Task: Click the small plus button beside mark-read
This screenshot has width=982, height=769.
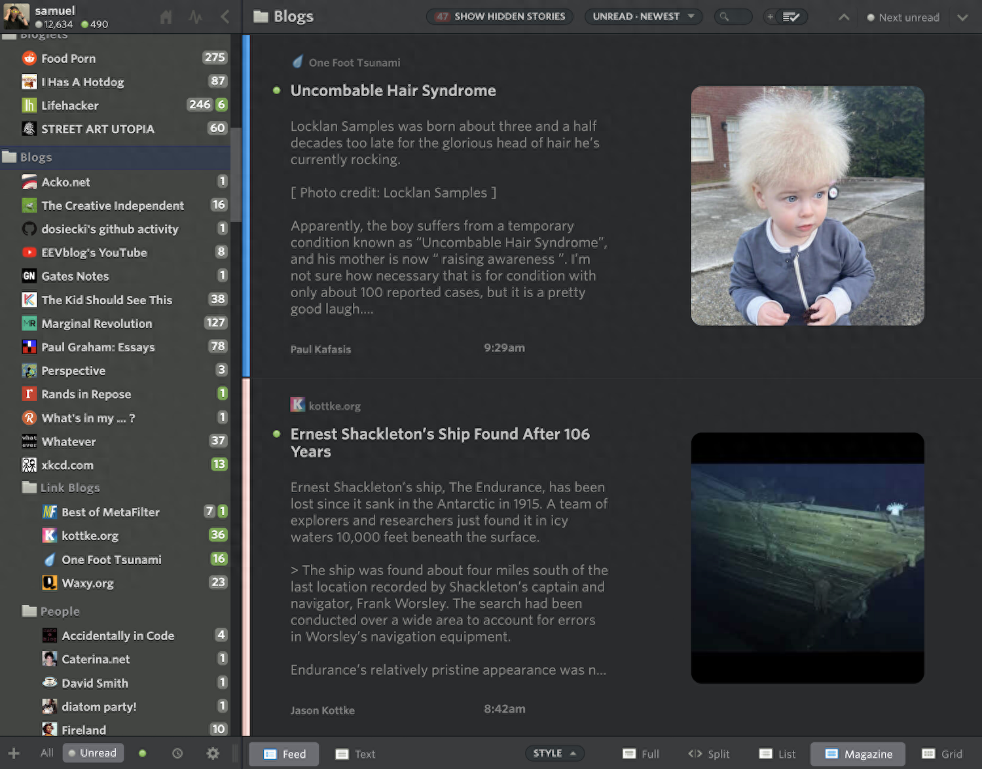Action: [x=771, y=16]
